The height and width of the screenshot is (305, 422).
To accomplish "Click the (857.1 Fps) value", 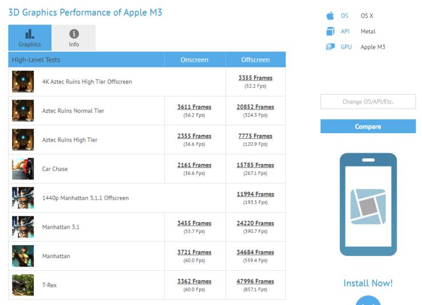I will tap(256, 290).
